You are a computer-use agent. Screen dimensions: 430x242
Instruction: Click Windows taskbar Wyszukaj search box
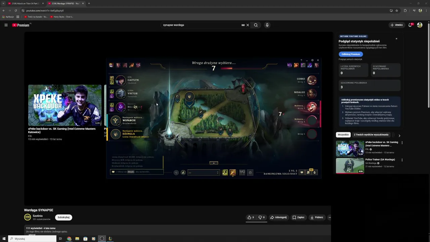click(x=32, y=239)
